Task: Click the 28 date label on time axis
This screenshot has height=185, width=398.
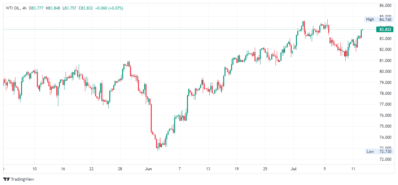Action: click(x=120, y=169)
